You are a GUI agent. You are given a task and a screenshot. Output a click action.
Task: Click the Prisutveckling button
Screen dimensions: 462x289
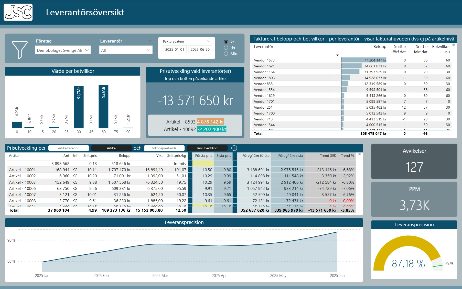(207, 148)
